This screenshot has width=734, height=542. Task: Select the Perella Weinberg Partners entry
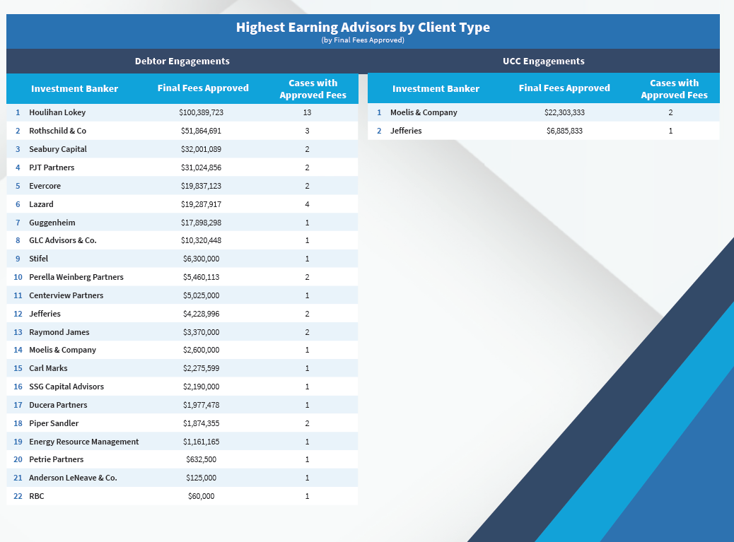click(x=76, y=277)
